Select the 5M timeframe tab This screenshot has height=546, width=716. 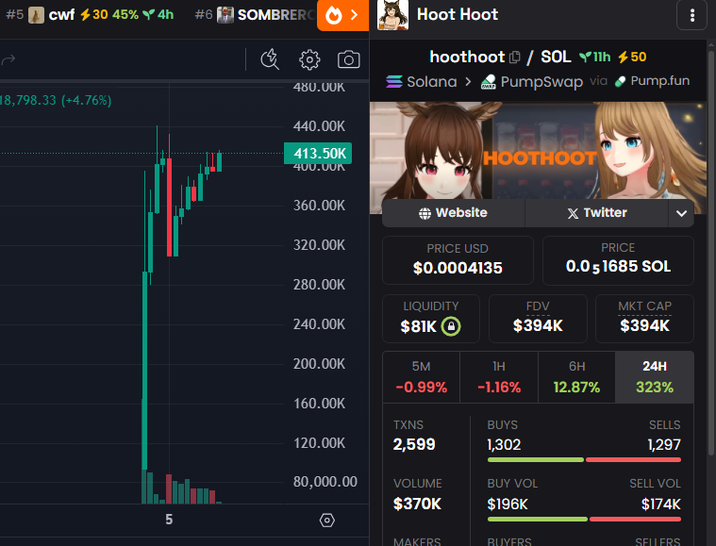421,377
